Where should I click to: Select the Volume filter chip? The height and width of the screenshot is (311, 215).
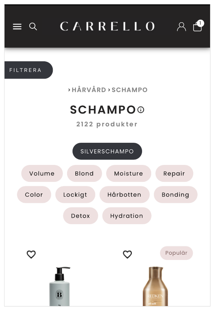(42, 173)
